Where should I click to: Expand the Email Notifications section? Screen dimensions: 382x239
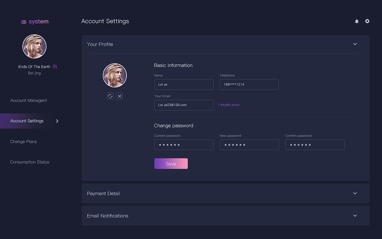pyautogui.click(x=355, y=215)
